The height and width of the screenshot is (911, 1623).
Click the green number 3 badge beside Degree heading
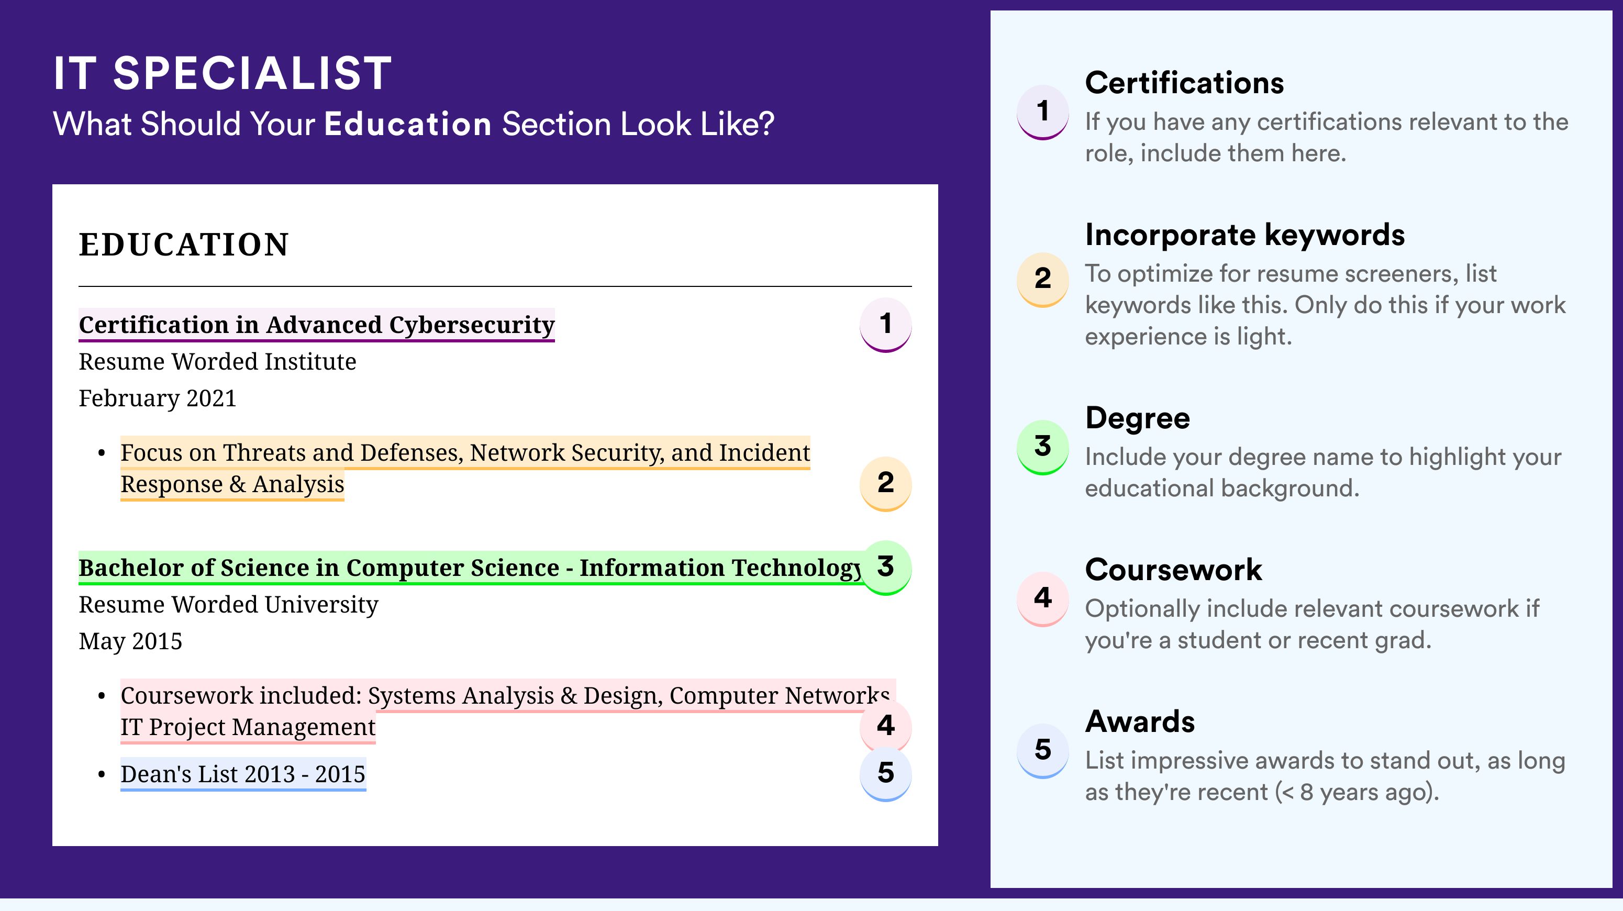click(x=1043, y=447)
